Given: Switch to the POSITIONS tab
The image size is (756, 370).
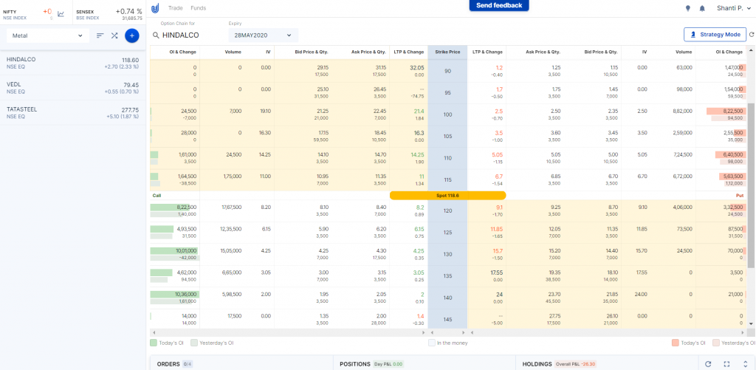Looking at the screenshot, I should tap(355, 364).
